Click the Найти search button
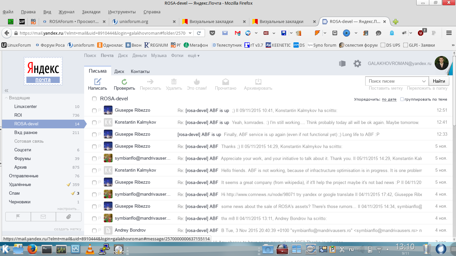Image resolution: width=456 pixels, height=256 pixels. 439,81
